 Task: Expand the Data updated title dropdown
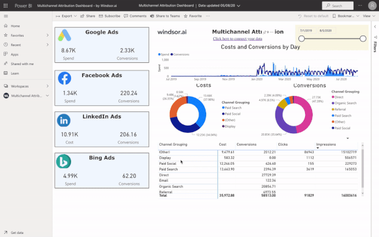[239, 5]
